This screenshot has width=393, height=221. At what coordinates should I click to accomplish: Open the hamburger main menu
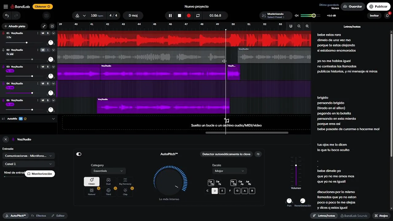[6, 6]
